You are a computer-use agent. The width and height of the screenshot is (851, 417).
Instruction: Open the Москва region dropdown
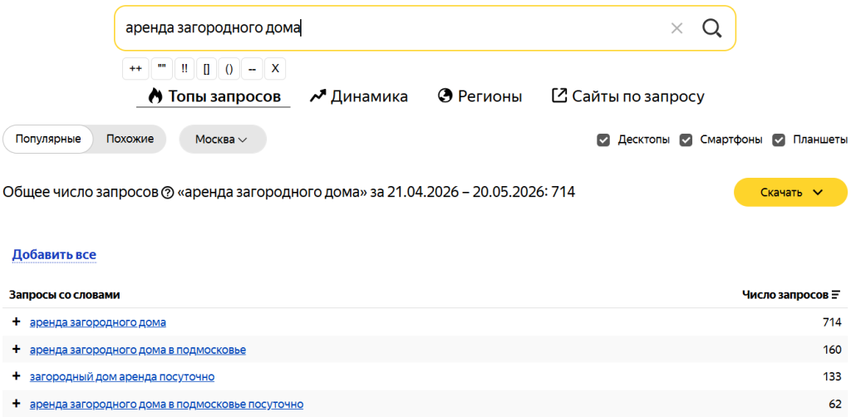pyautogui.click(x=223, y=140)
